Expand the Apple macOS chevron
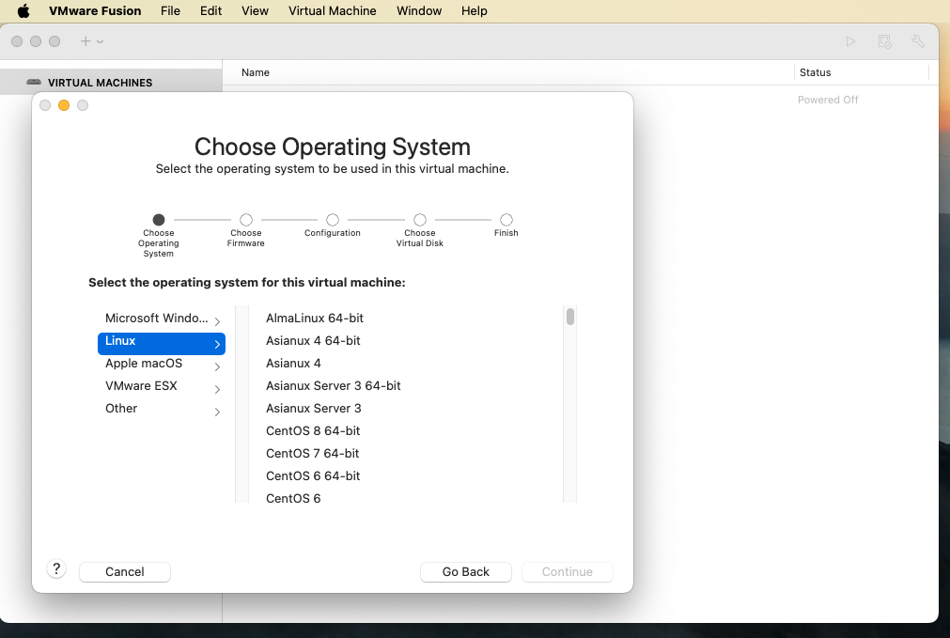 (217, 366)
